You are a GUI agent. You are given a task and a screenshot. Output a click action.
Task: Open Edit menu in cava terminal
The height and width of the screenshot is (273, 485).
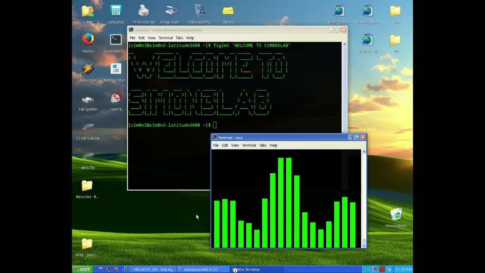225,145
